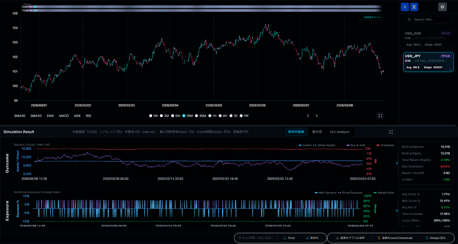
Task: Click the density slider strip above the chart
Action: (202, 6)
